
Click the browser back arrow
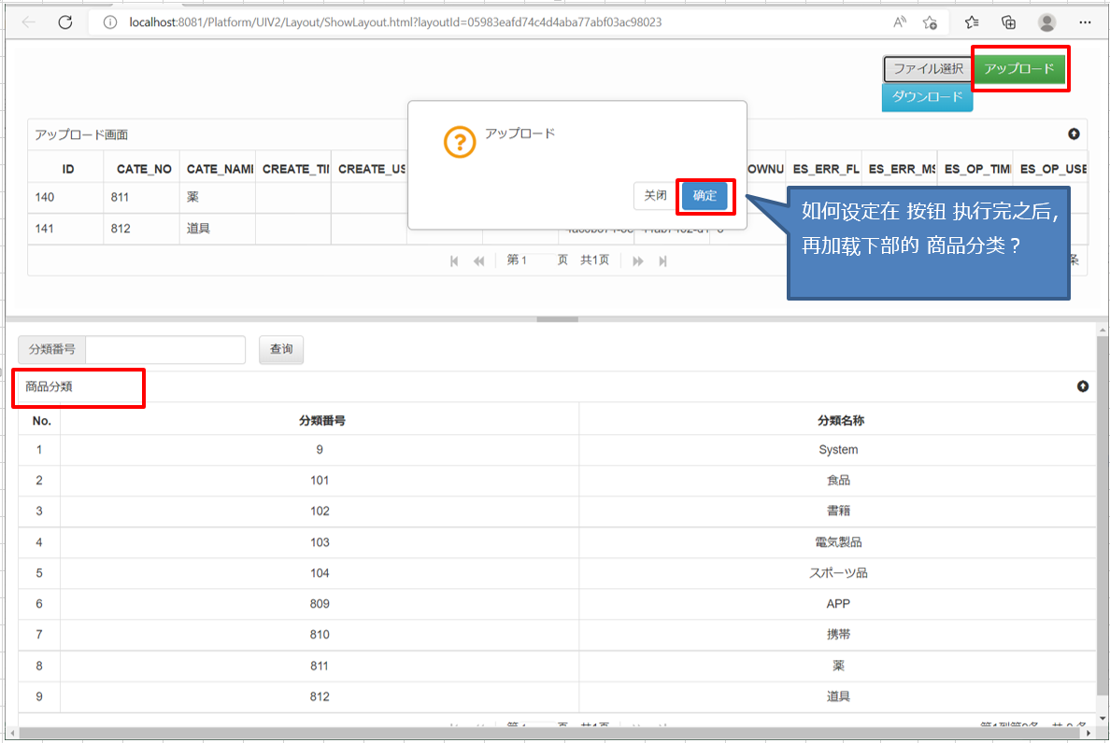tap(28, 22)
